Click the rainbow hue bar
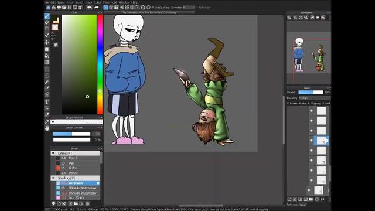This screenshot has width=375, height=211. tap(100, 64)
